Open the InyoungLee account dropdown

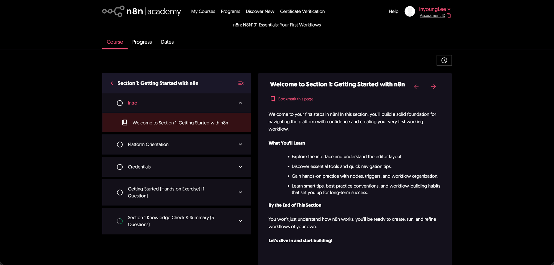click(x=435, y=9)
